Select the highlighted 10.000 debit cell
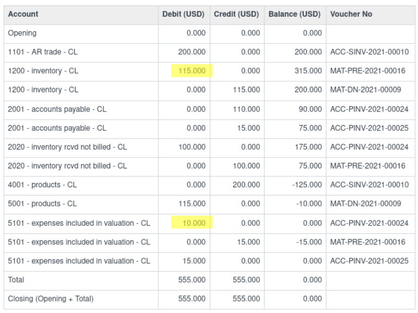This screenshot has width=418, height=313. click(x=192, y=223)
